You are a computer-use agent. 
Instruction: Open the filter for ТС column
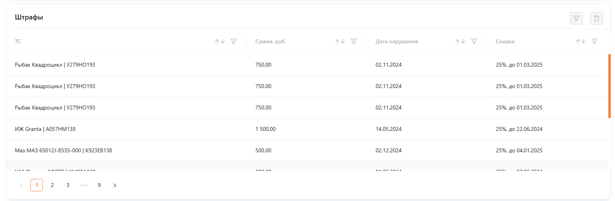coord(234,41)
